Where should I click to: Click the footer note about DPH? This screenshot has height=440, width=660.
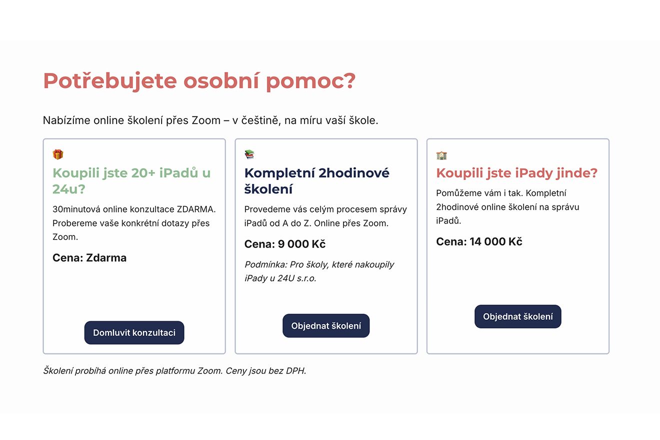(174, 371)
